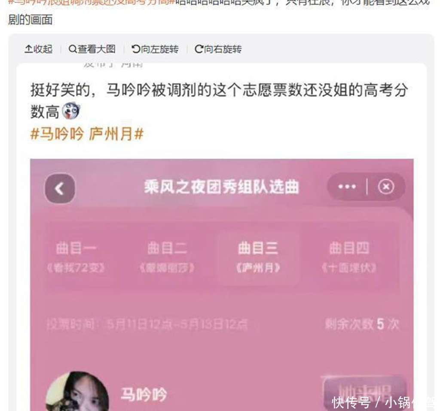Open full-size view via 查看大图
This screenshot has height=411, width=440.
[92, 49]
